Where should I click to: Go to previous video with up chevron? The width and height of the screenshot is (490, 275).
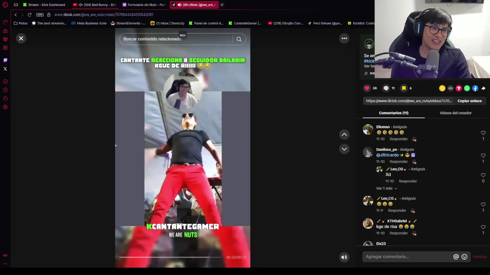click(344, 134)
